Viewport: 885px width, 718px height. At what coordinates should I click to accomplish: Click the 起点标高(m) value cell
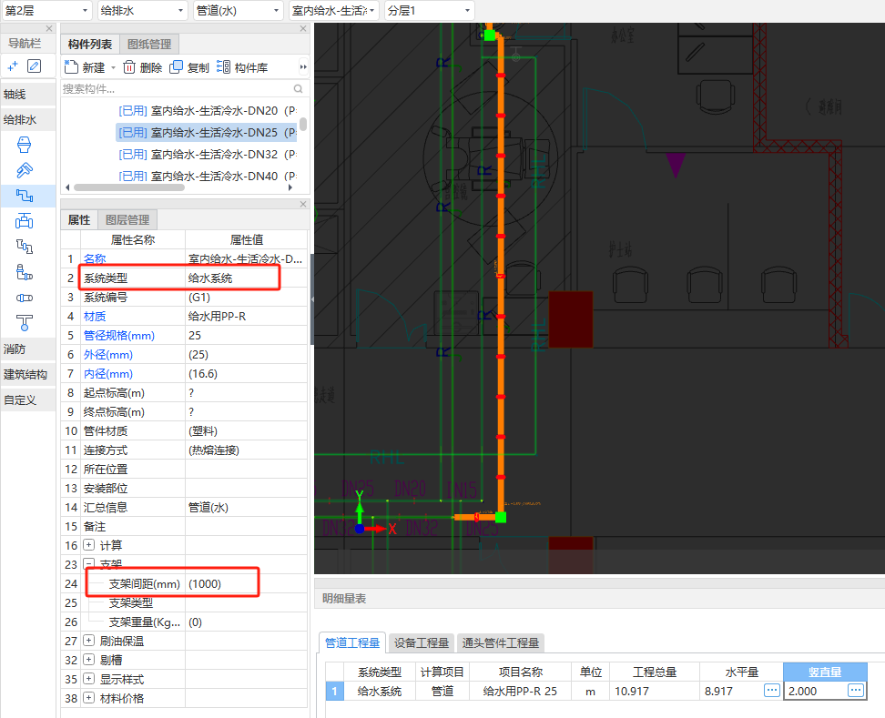[x=246, y=392]
